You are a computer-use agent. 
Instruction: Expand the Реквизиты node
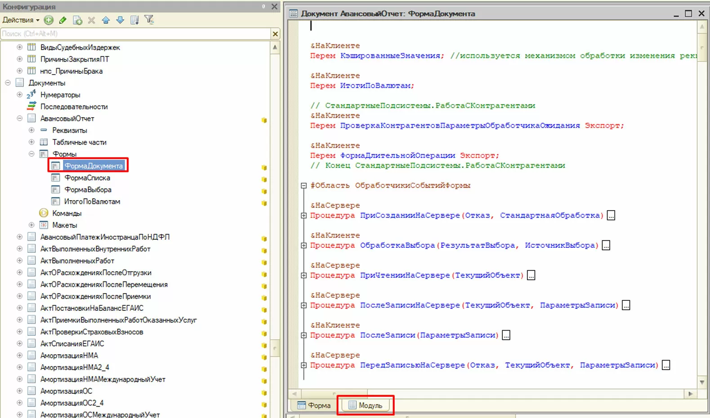tap(31, 130)
